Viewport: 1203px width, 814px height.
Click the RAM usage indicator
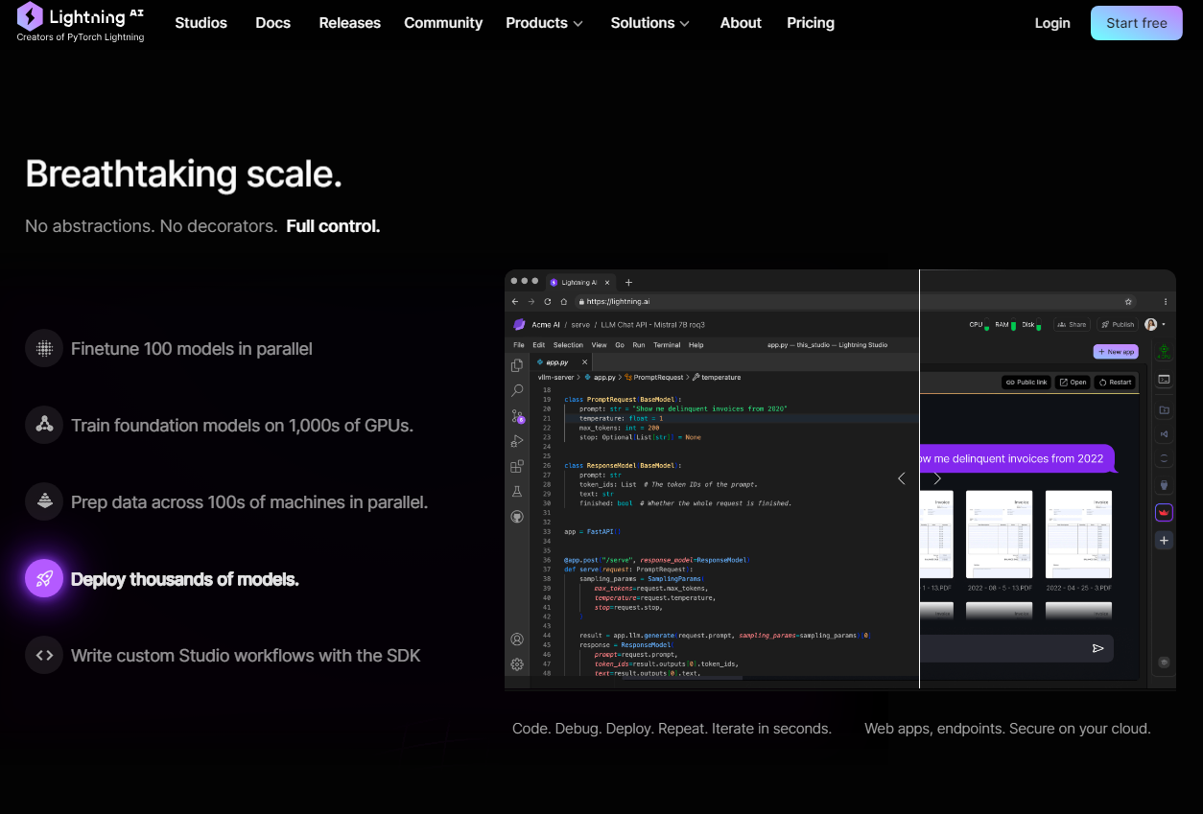click(1005, 325)
